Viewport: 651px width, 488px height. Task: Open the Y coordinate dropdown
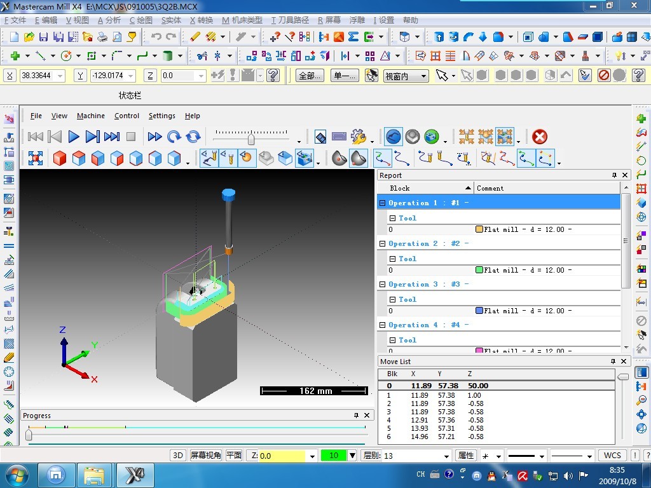[131, 76]
